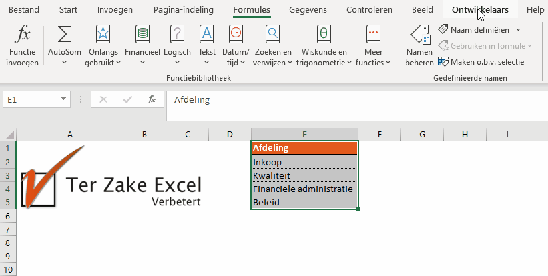The width and height of the screenshot is (548, 276).
Task: Switch to the Ontwikkelaars tab
Action: [x=479, y=10]
